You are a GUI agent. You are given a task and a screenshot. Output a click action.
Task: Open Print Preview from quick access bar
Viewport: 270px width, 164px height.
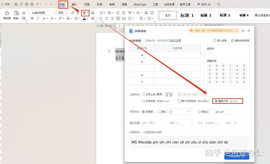pyautogui.click(x=32, y=4)
